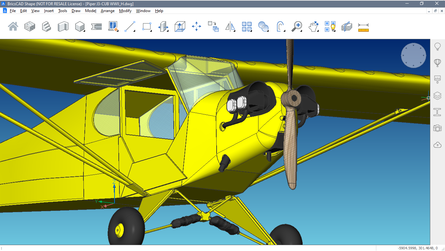The height and width of the screenshot is (251, 445).
Task: Open the Tools menu
Action: tap(62, 11)
